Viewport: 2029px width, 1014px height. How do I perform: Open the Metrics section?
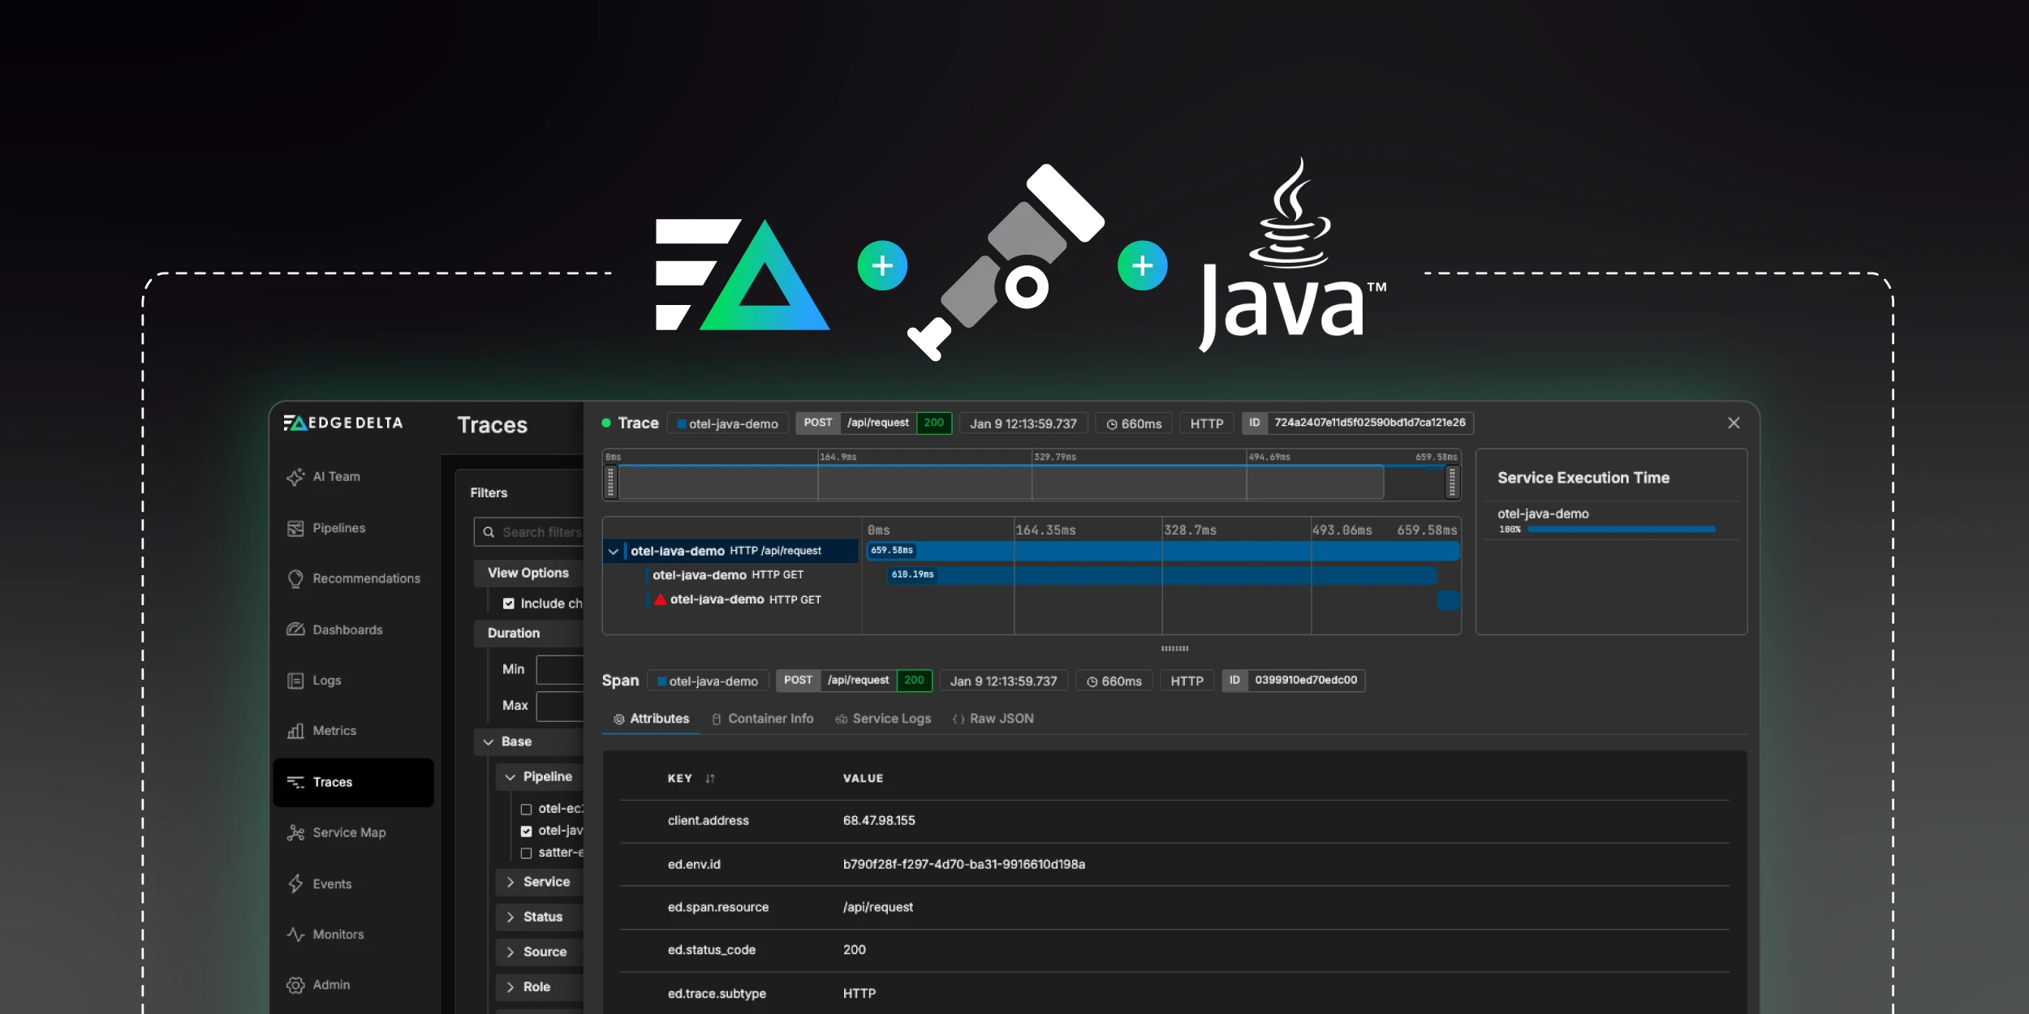point(334,730)
